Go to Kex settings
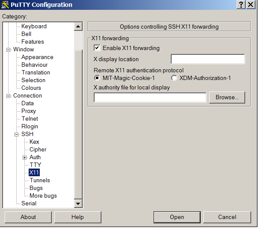Screen dimensions: 258x228 pyautogui.click(x=34, y=142)
